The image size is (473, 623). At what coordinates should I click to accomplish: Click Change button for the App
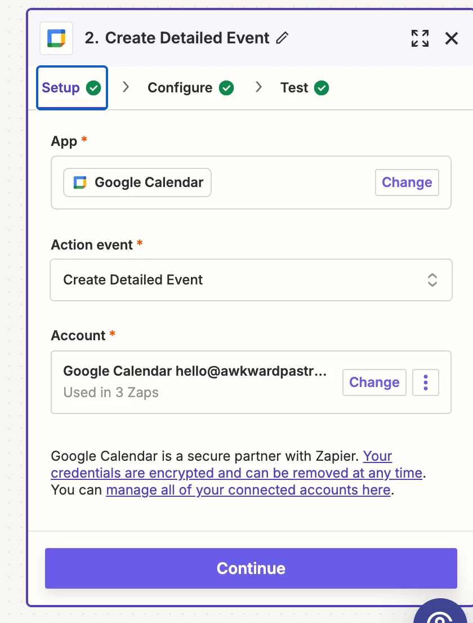click(407, 183)
